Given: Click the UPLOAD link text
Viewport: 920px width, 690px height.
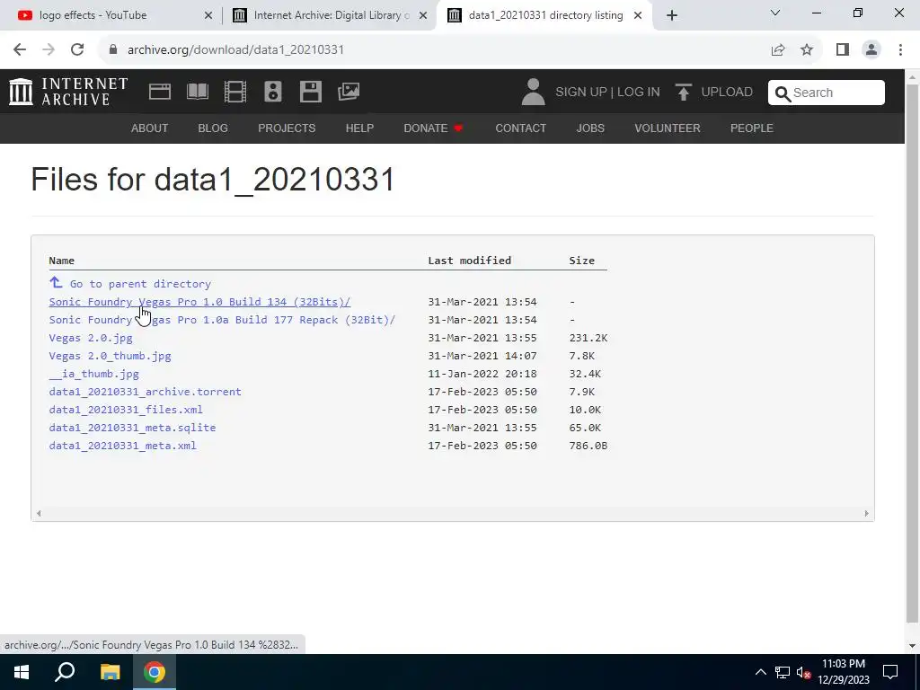Looking at the screenshot, I should click(x=727, y=93).
